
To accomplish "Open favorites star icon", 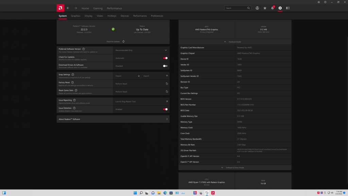I will (x=265, y=8).
